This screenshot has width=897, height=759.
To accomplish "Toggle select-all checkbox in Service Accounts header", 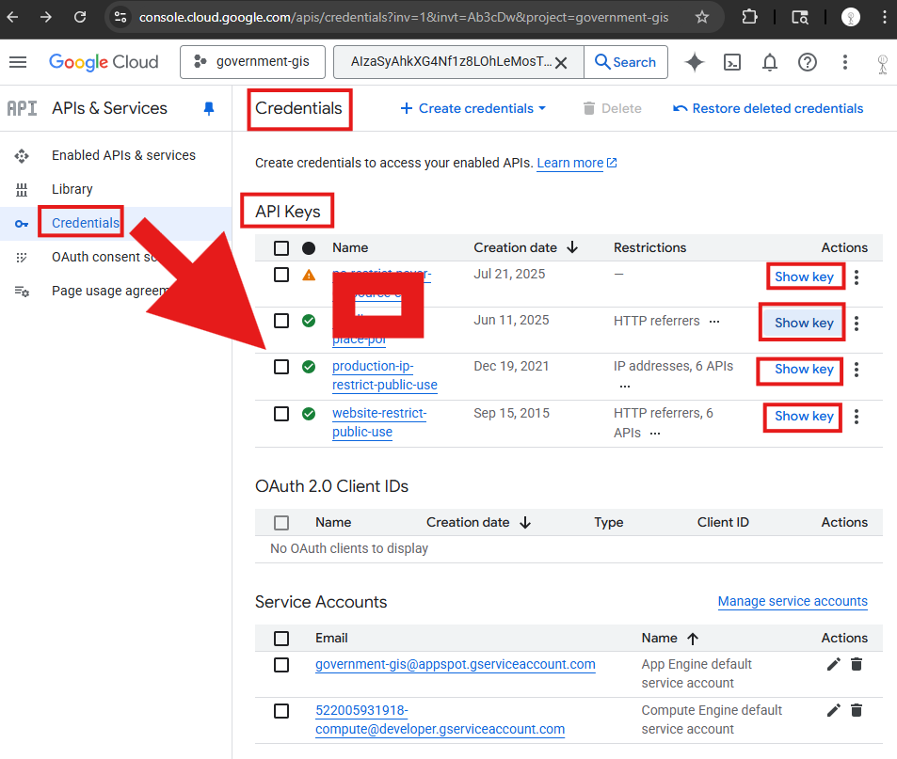I will click(x=280, y=639).
